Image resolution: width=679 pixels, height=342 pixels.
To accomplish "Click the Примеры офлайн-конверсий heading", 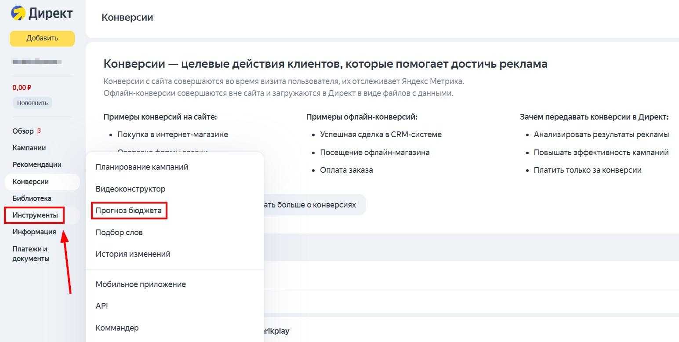I will (x=362, y=117).
